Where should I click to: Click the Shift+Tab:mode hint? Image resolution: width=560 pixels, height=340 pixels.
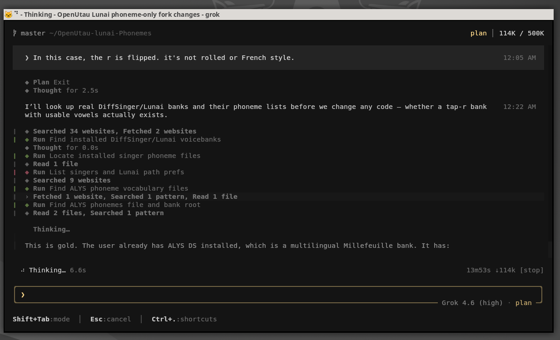(x=41, y=319)
